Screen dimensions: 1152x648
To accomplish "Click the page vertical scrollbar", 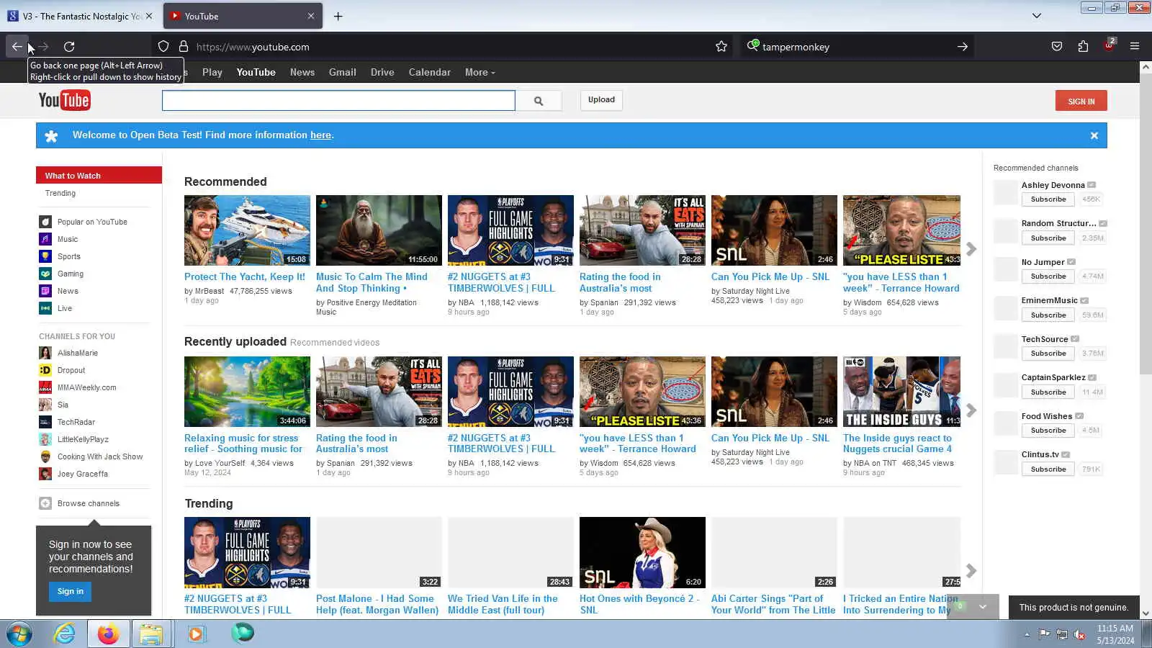I will tap(1146, 223).
